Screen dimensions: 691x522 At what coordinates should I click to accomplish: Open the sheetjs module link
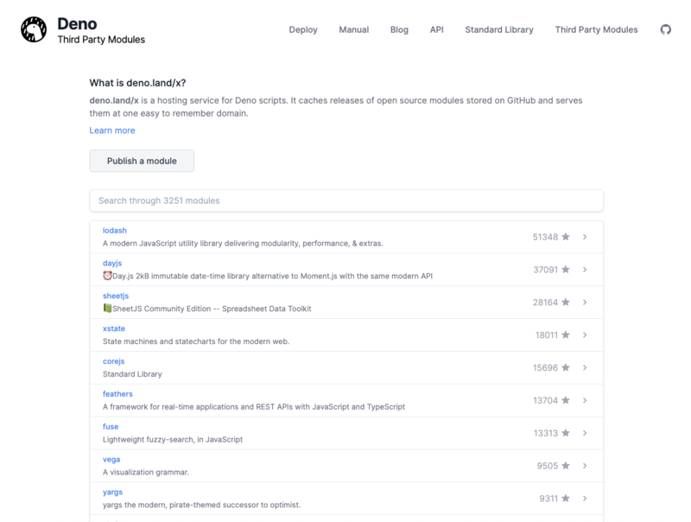(x=116, y=296)
